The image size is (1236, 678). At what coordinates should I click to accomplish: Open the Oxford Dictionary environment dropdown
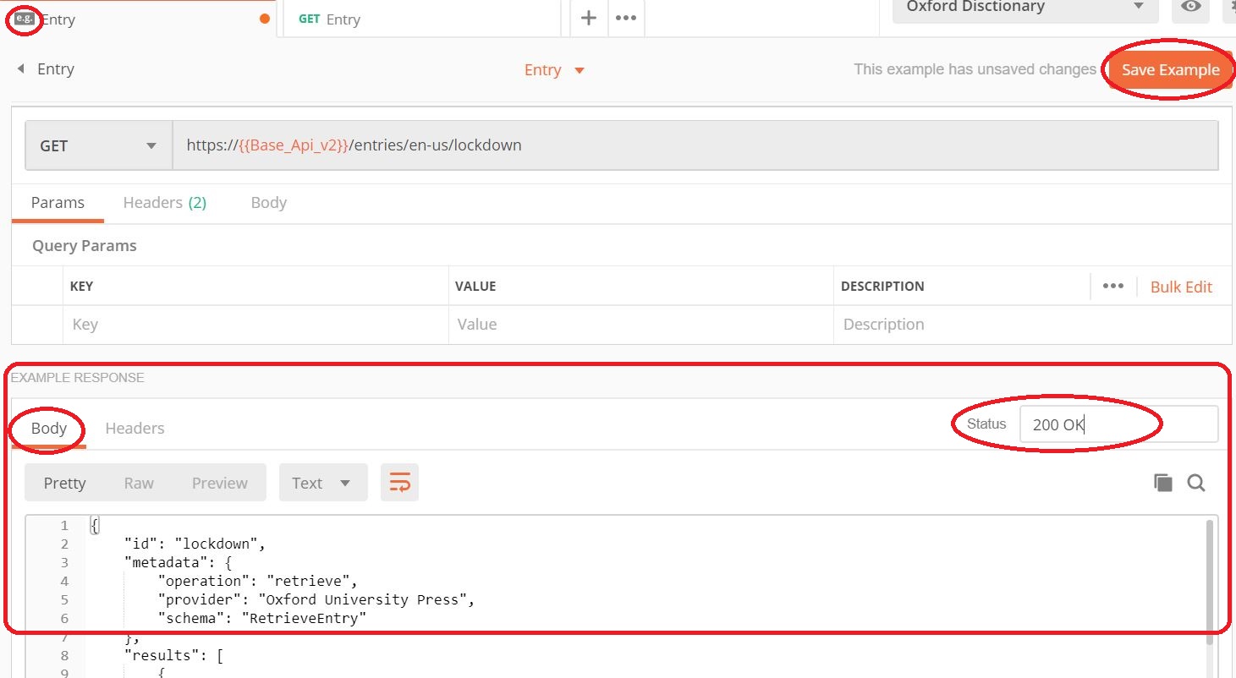(1025, 8)
